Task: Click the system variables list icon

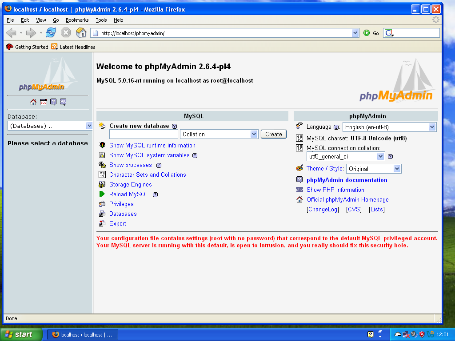Action: pos(102,155)
